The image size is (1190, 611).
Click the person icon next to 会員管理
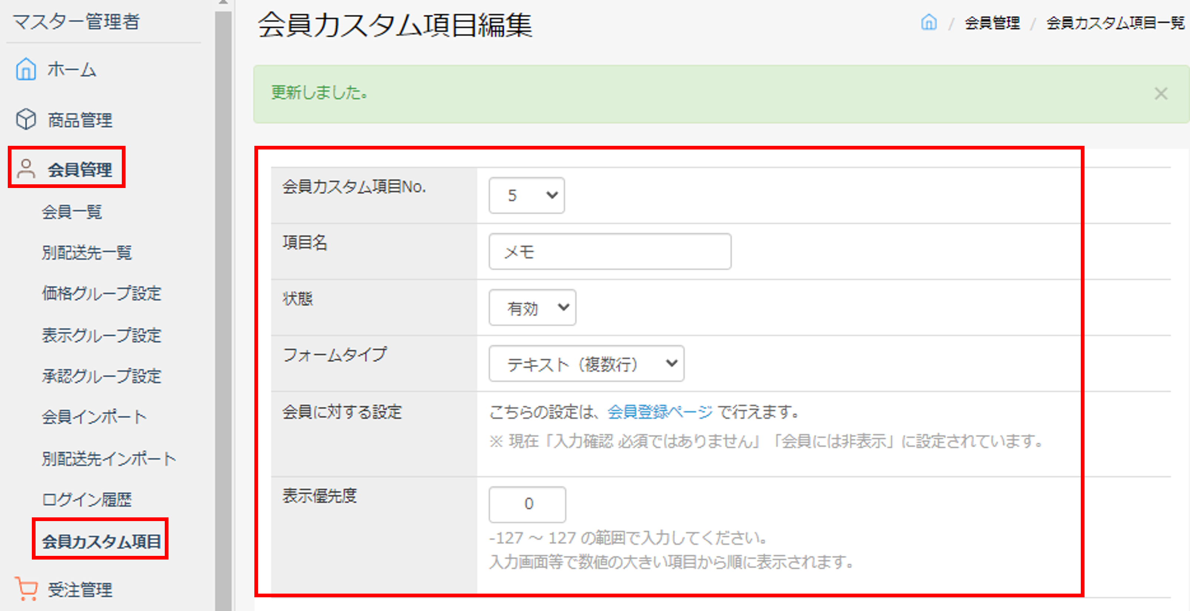click(26, 168)
